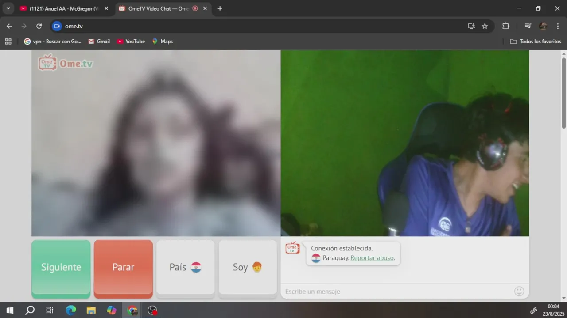Open the Todos los favoritos folder
Screen dimensions: 567x318
coord(536,42)
